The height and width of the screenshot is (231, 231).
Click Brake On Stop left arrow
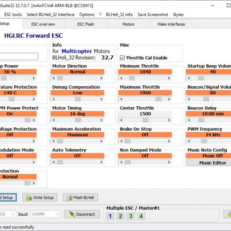(122, 141)
